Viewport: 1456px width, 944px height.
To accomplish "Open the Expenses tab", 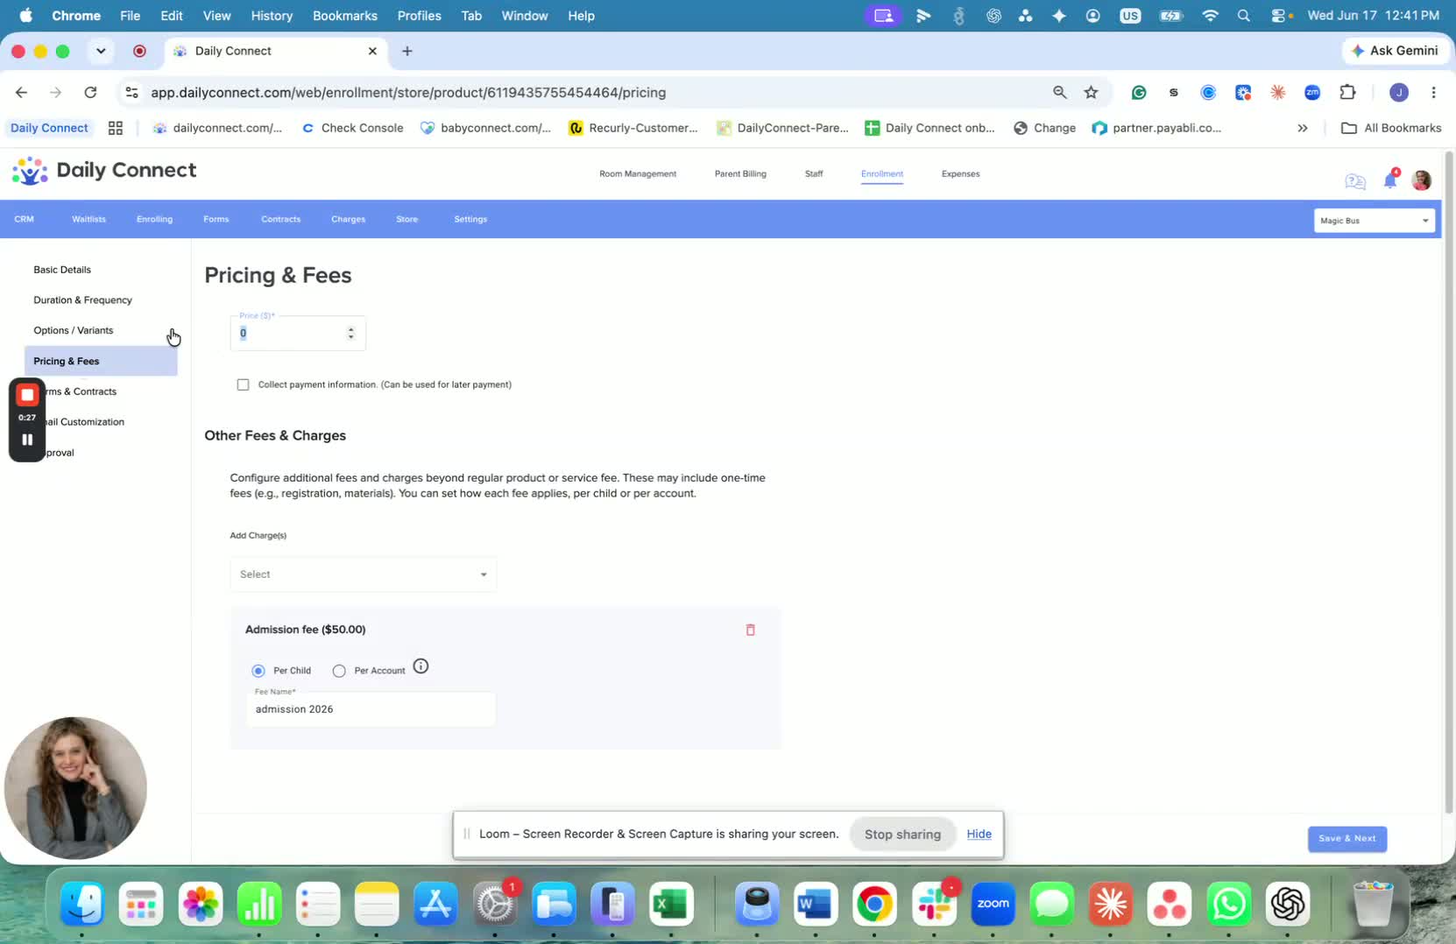I will [960, 173].
